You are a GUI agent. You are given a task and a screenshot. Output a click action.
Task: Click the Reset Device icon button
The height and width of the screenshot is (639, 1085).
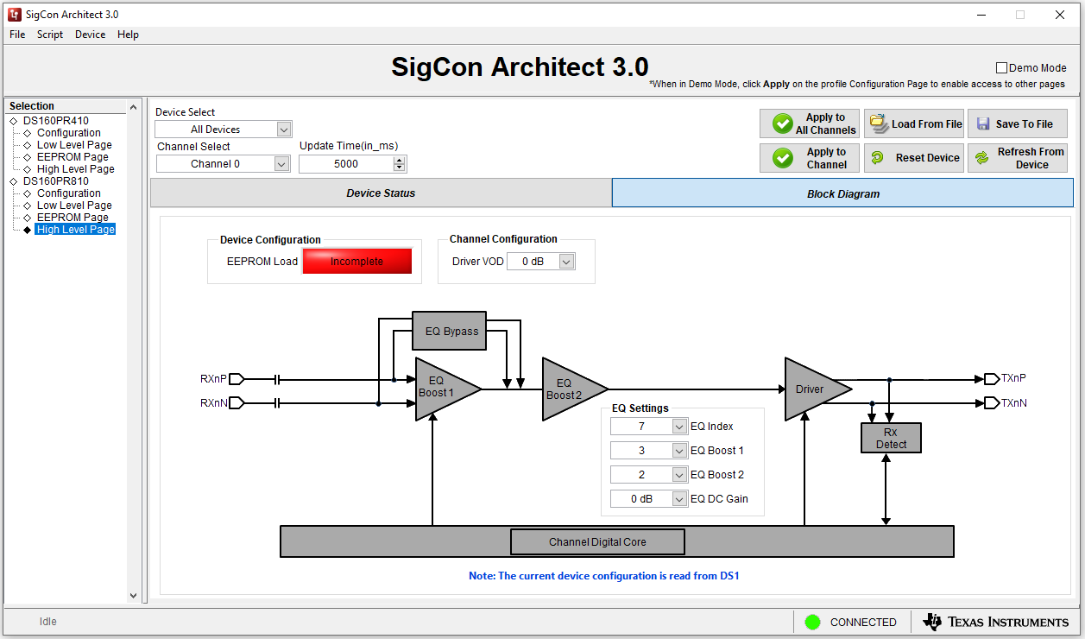point(878,158)
